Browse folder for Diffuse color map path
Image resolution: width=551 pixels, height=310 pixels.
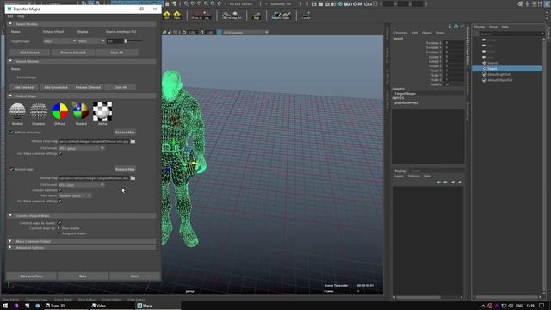133,141
